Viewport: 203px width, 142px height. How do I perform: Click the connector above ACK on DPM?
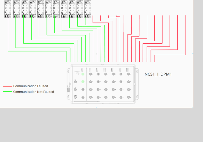(x=75, y=82)
